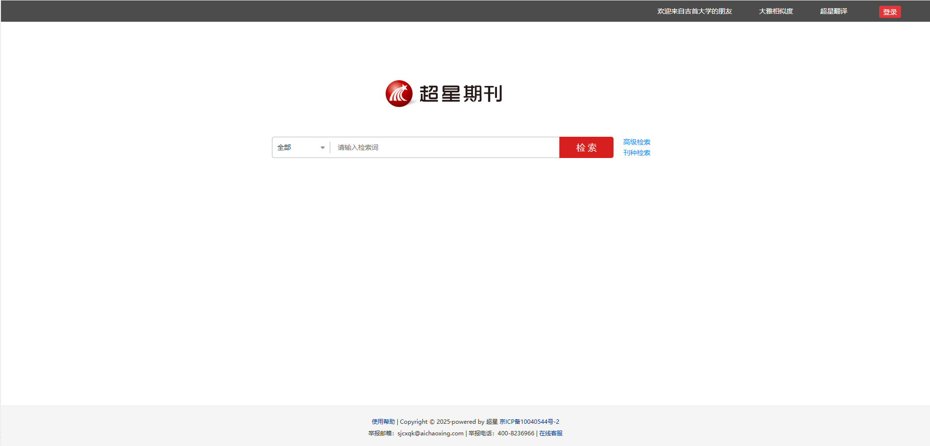Open the 使用帮助 help link in footer
Image resolution: width=930 pixels, height=446 pixels.
(383, 422)
